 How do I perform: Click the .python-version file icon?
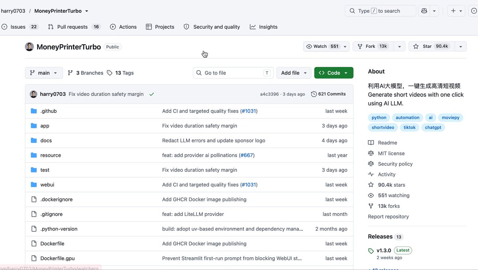click(x=34, y=229)
